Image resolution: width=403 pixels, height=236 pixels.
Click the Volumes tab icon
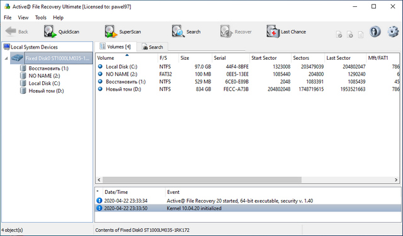[x=102, y=46]
